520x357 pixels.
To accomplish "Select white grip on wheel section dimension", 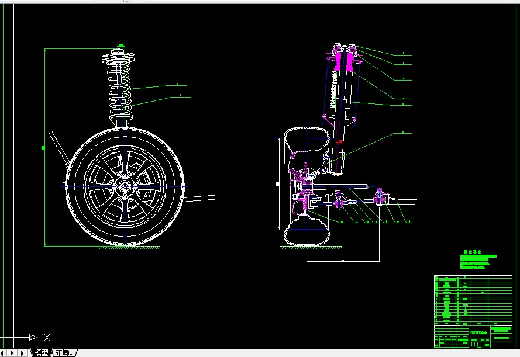I will pos(278,185).
